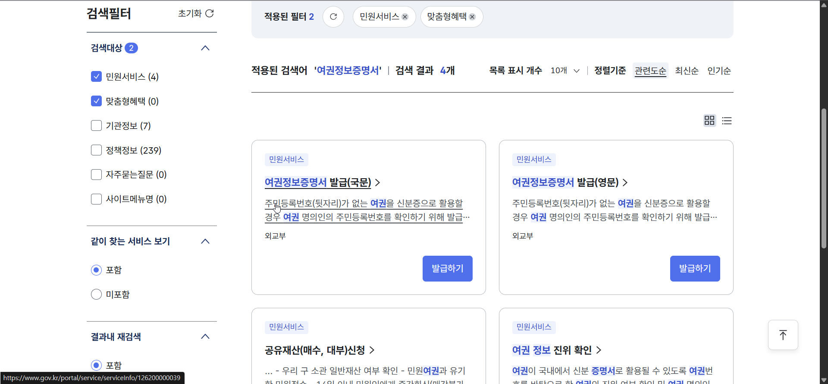Uncheck the 민원서비스 (4) checkbox
This screenshot has height=384, width=828.
tap(97, 77)
